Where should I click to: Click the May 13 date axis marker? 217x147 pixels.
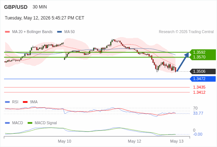(x=177, y=141)
